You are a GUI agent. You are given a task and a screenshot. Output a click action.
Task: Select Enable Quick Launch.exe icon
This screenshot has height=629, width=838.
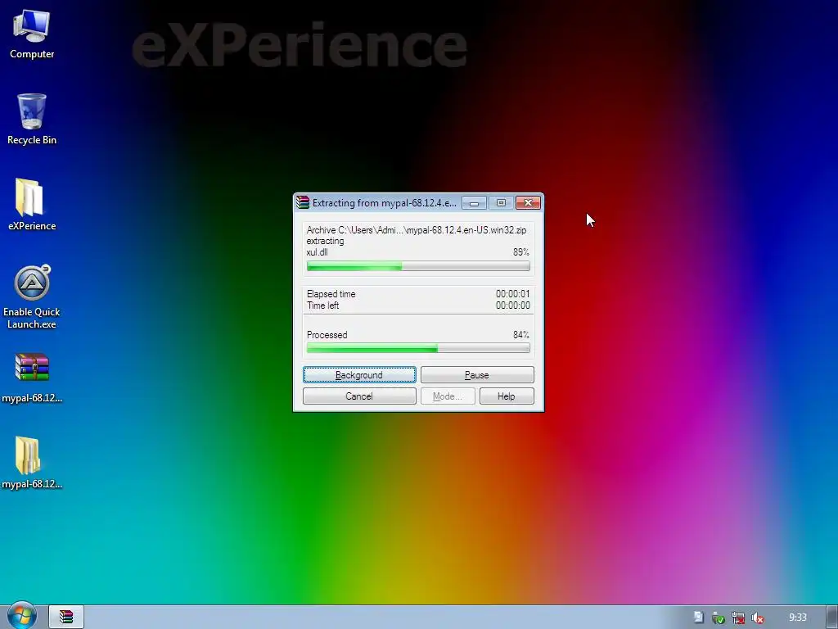pyautogui.click(x=32, y=296)
